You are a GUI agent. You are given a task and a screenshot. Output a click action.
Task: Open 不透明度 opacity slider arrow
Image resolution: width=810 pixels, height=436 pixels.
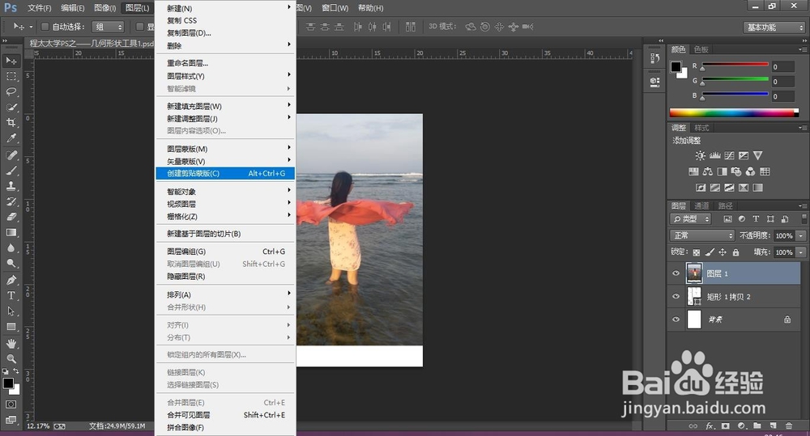(801, 236)
